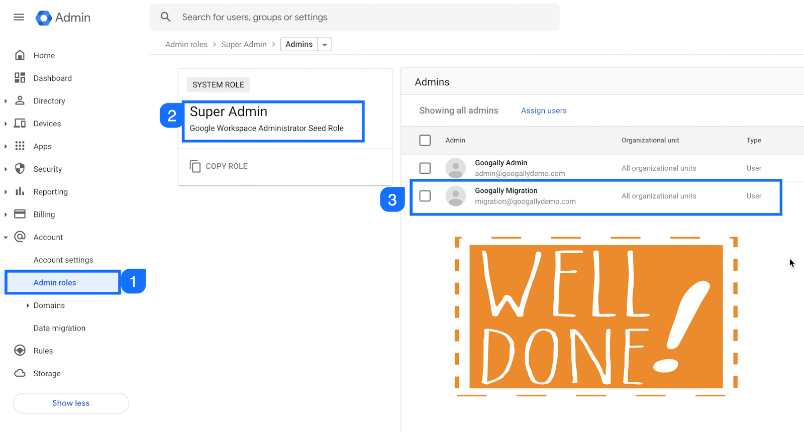Click the Rules sidebar label
804x432 pixels.
pos(43,351)
